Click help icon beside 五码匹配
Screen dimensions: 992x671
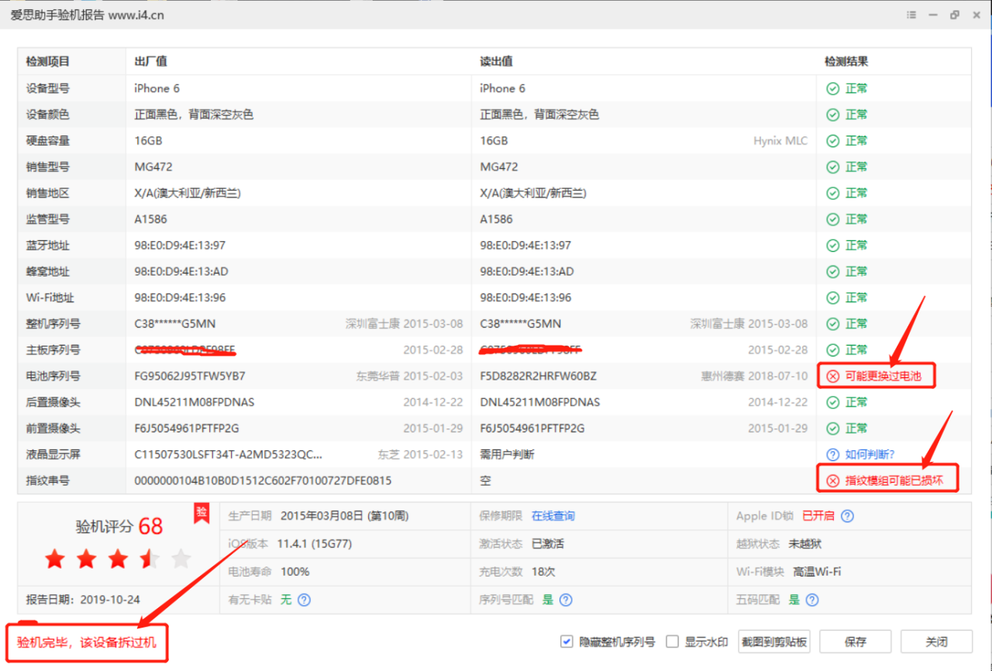811,600
